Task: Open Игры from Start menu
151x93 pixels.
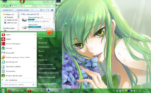Action: (x=41, y=56)
